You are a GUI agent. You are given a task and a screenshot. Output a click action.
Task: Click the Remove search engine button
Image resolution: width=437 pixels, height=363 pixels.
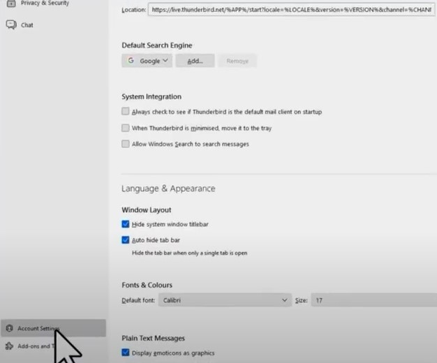pyautogui.click(x=237, y=61)
